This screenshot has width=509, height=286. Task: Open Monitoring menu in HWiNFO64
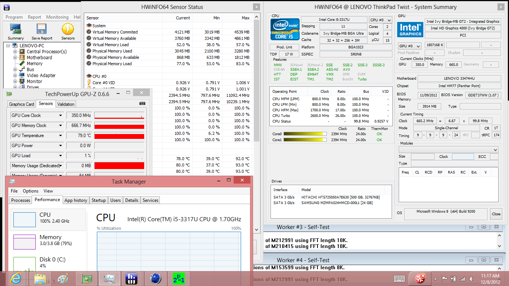pos(57,17)
